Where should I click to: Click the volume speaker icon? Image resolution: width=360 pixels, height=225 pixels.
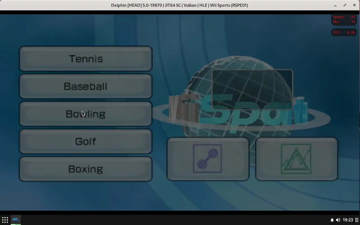338,220
